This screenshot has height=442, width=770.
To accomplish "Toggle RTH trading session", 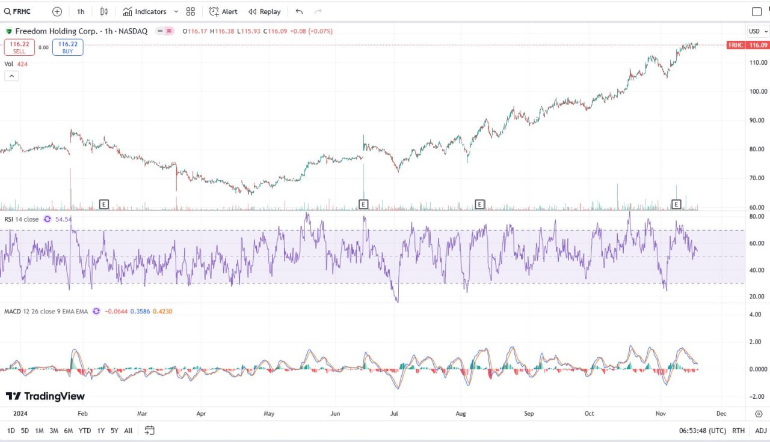I will pyautogui.click(x=738, y=431).
